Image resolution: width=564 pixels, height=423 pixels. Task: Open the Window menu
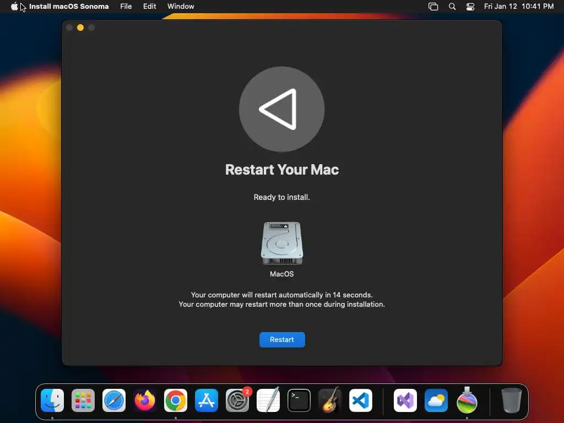tap(181, 7)
